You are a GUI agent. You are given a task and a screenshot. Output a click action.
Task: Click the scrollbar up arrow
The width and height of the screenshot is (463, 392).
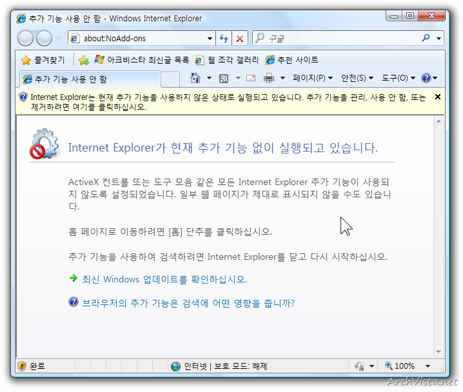click(x=438, y=121)
